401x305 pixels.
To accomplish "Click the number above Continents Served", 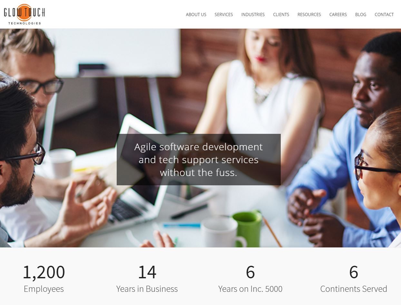I will click(x=354, y=272).
